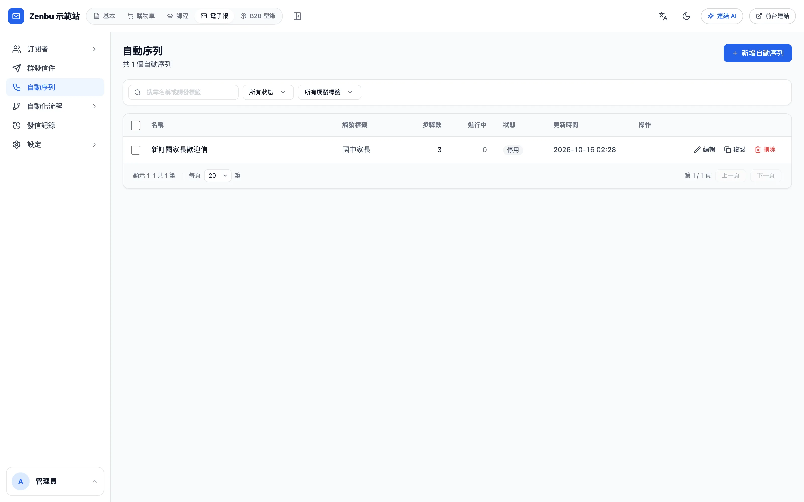The height and width of the screenshot is (502, 804).
Task: Switch to the B2B 型錄 tab
Action: (x=258, y=16)
